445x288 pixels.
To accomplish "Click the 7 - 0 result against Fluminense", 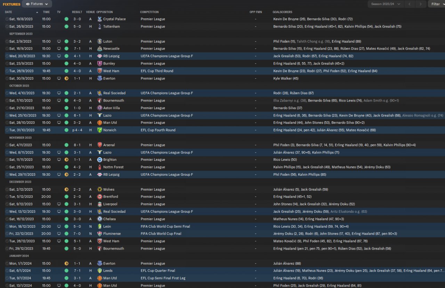I will tap(77, 234).
